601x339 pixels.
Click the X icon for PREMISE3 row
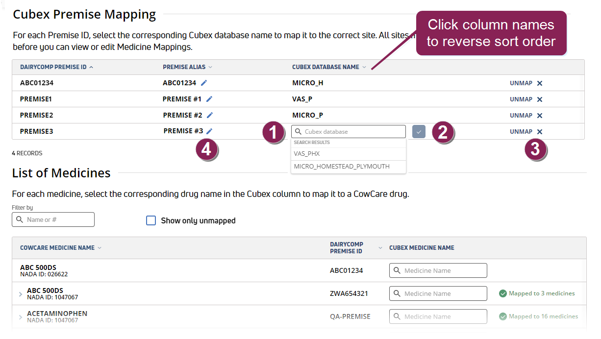(540, 132)
